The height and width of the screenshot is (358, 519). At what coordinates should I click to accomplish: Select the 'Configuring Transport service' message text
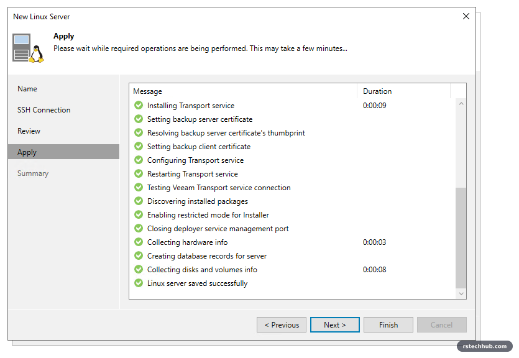tap(195, 160)
